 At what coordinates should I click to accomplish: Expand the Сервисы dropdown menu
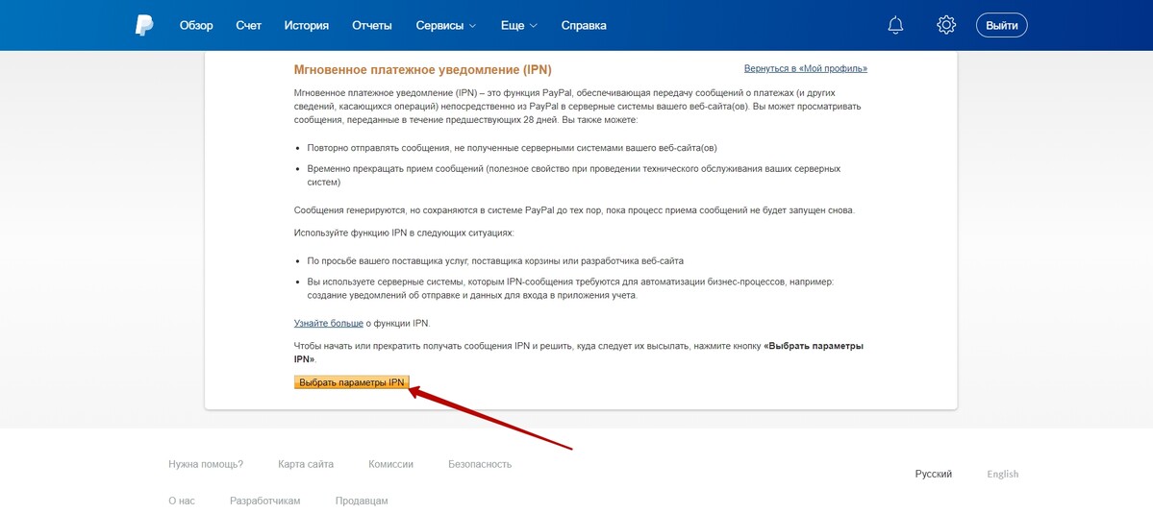[x=445, y=26]
